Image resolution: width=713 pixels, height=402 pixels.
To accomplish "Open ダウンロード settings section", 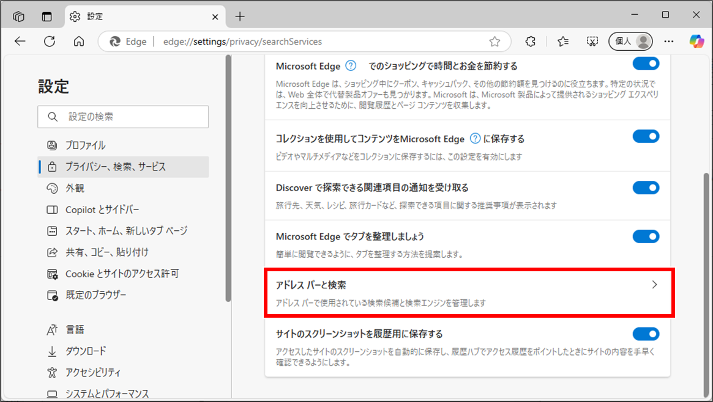I will (123, 351).
